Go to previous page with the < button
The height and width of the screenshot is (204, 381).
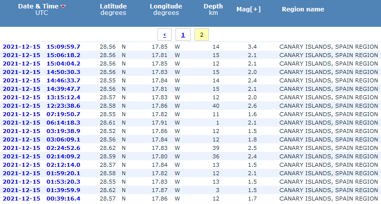pos(165,35)
